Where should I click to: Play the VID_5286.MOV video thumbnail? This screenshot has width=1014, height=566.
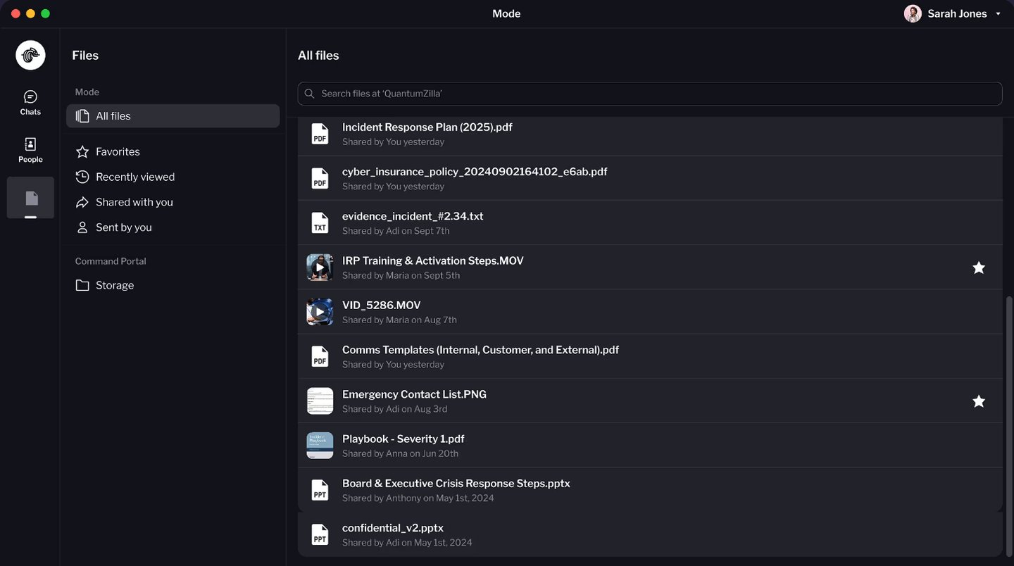click(x=320, y=312)
